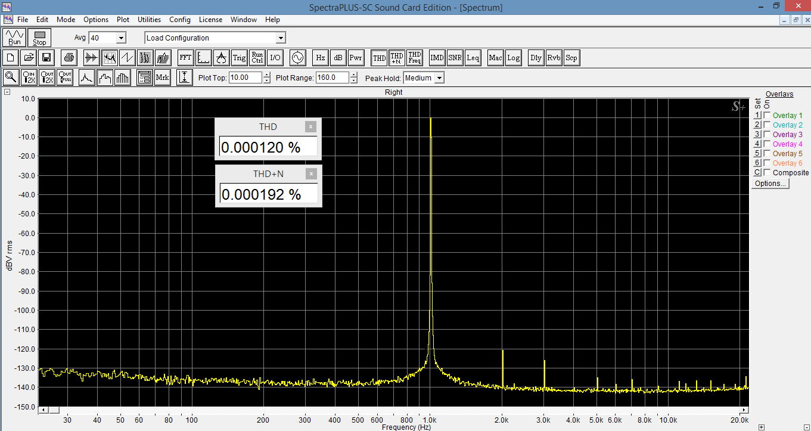Click the Scp scope button
The width and height of the screenshot is (811, 431).
(571, 58)
